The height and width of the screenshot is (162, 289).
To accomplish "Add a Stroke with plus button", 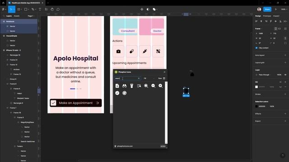I will click(285, 94).
